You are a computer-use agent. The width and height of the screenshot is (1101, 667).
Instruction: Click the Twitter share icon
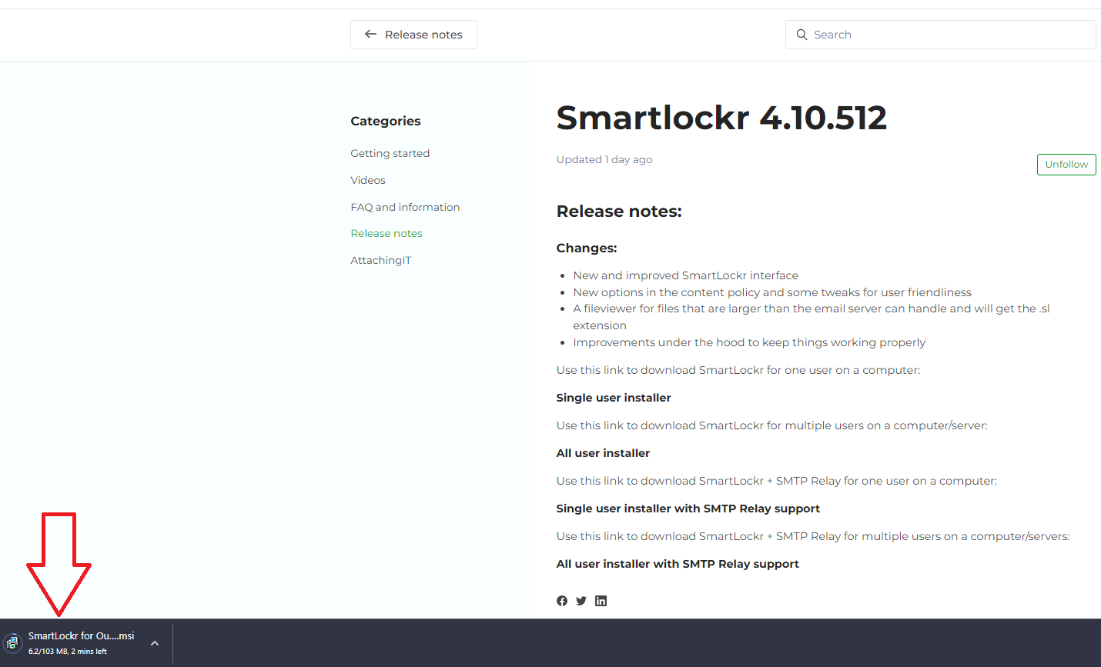click(x=581, y=601)
